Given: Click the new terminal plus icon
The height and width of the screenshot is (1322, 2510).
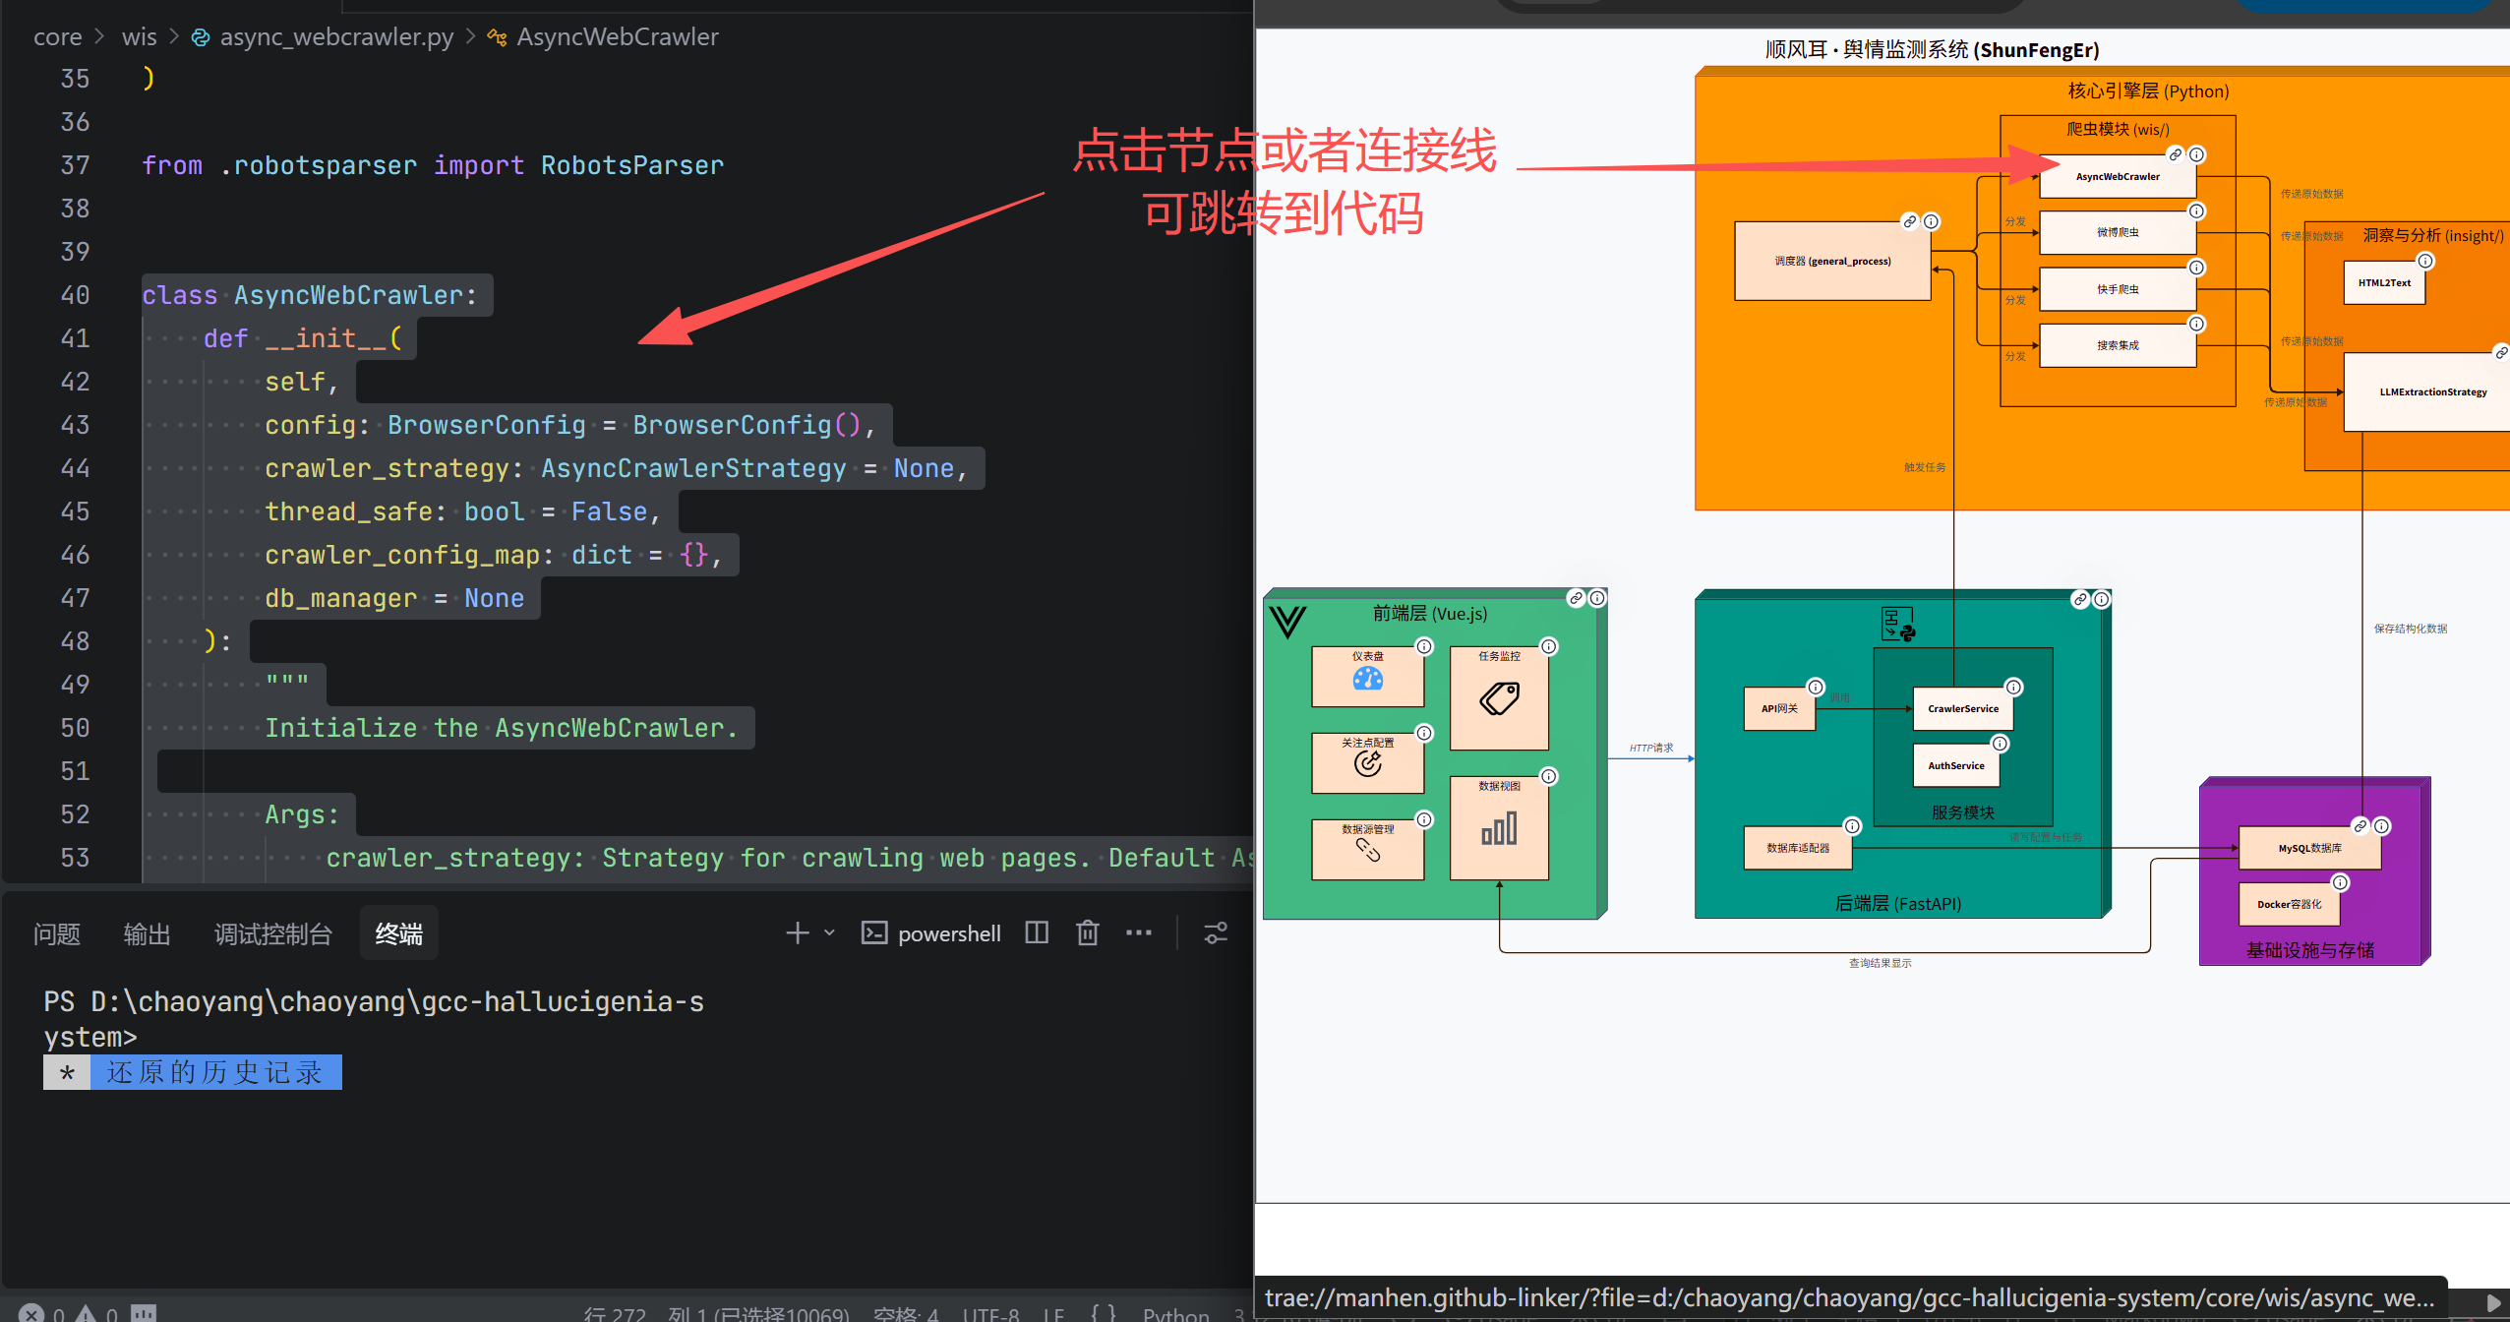Looking at the screenshot, I should coord(798,932).
